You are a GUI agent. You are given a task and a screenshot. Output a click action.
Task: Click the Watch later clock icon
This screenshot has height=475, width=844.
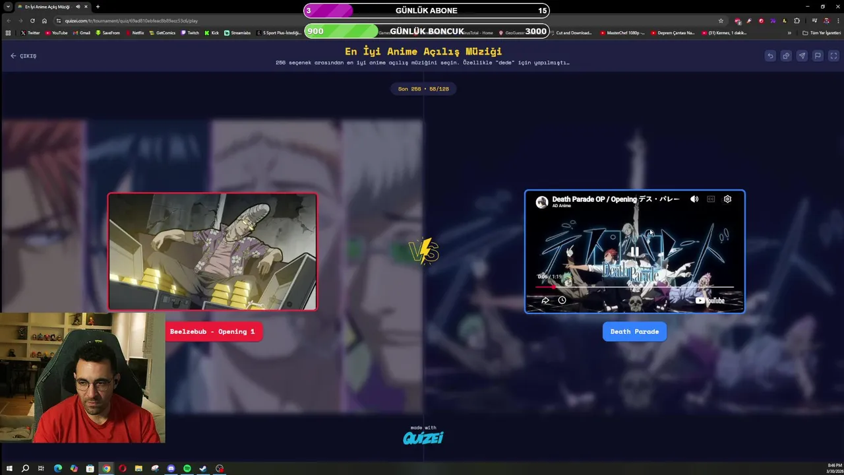point(562,300)
